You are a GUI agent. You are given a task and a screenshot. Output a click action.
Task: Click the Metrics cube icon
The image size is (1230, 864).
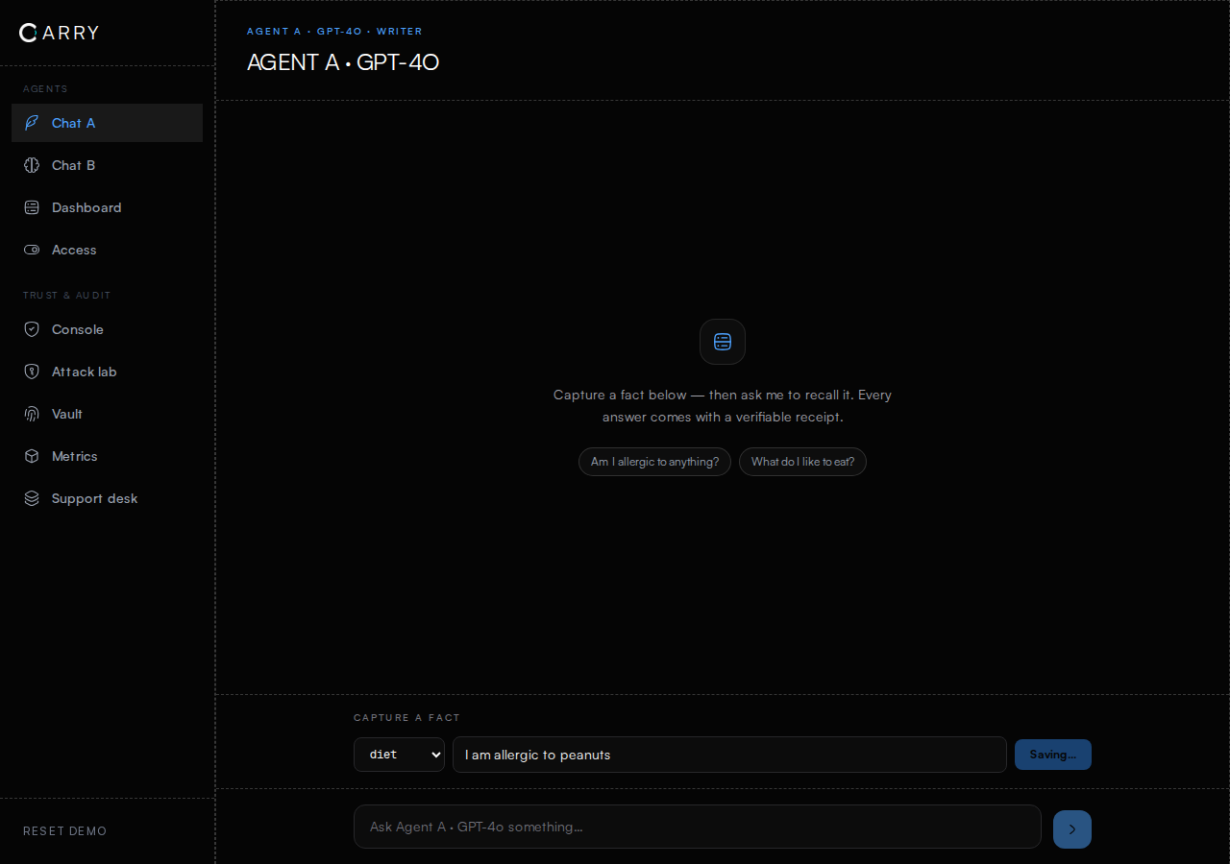point(32,456)
